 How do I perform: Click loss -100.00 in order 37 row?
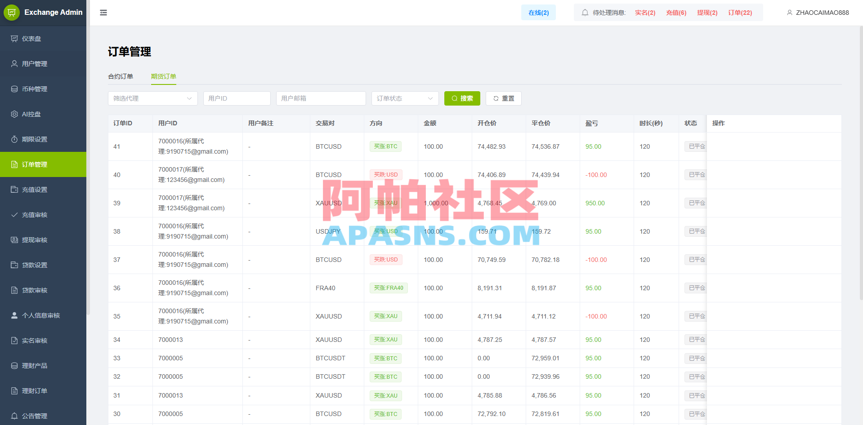click(596, 260)
